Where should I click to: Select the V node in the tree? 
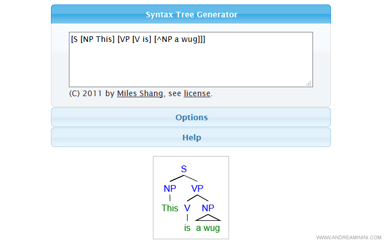pyautogui.click(x=187, y=208)
